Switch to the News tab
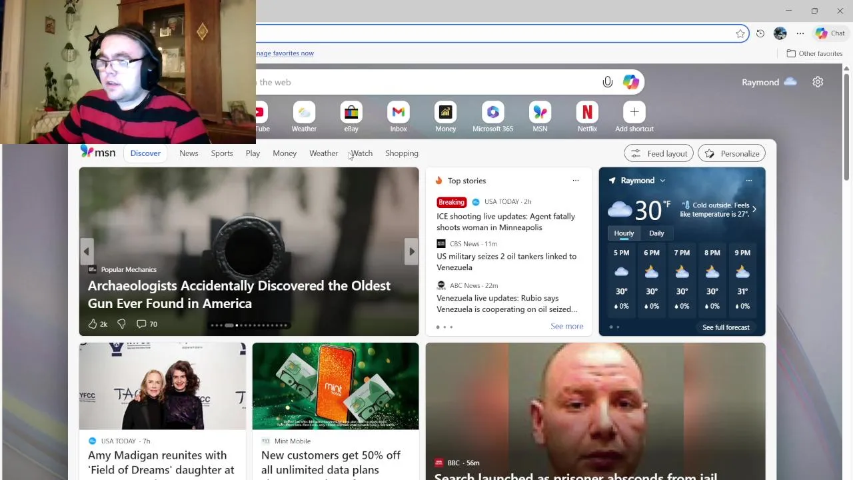 [189, 153]
